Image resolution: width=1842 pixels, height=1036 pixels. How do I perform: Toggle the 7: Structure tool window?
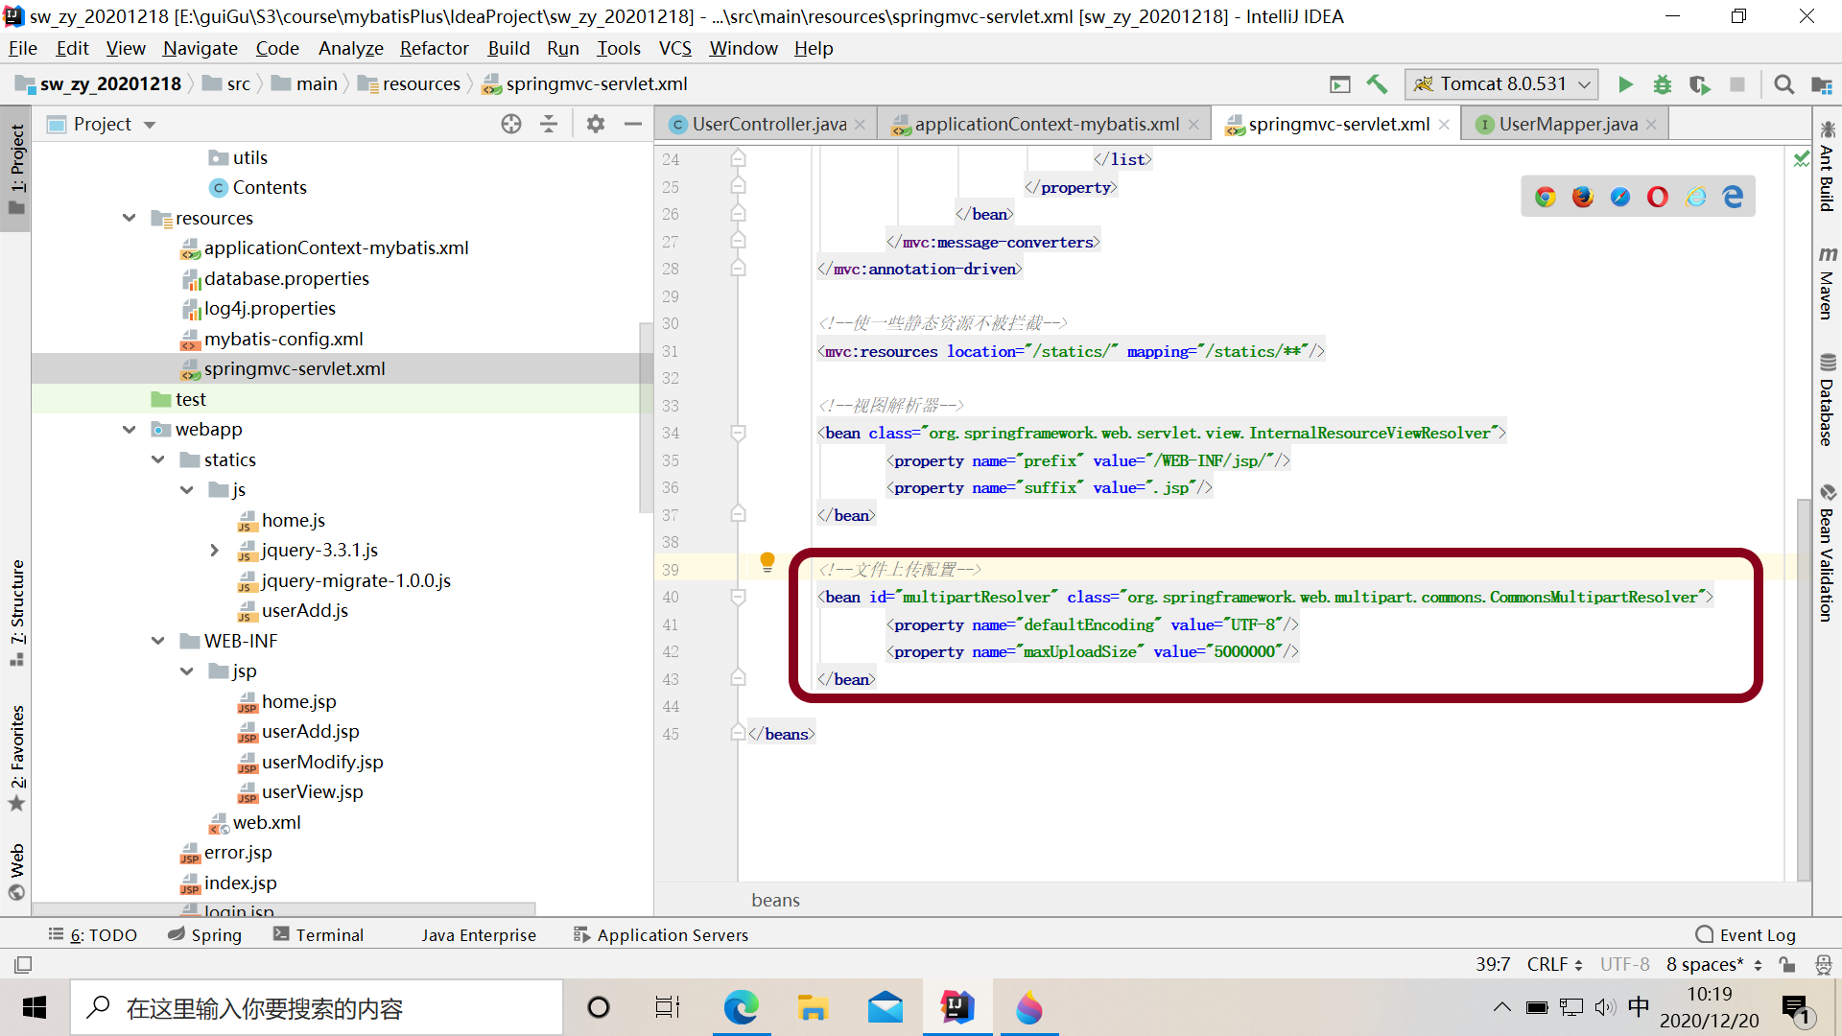point(17,612)
